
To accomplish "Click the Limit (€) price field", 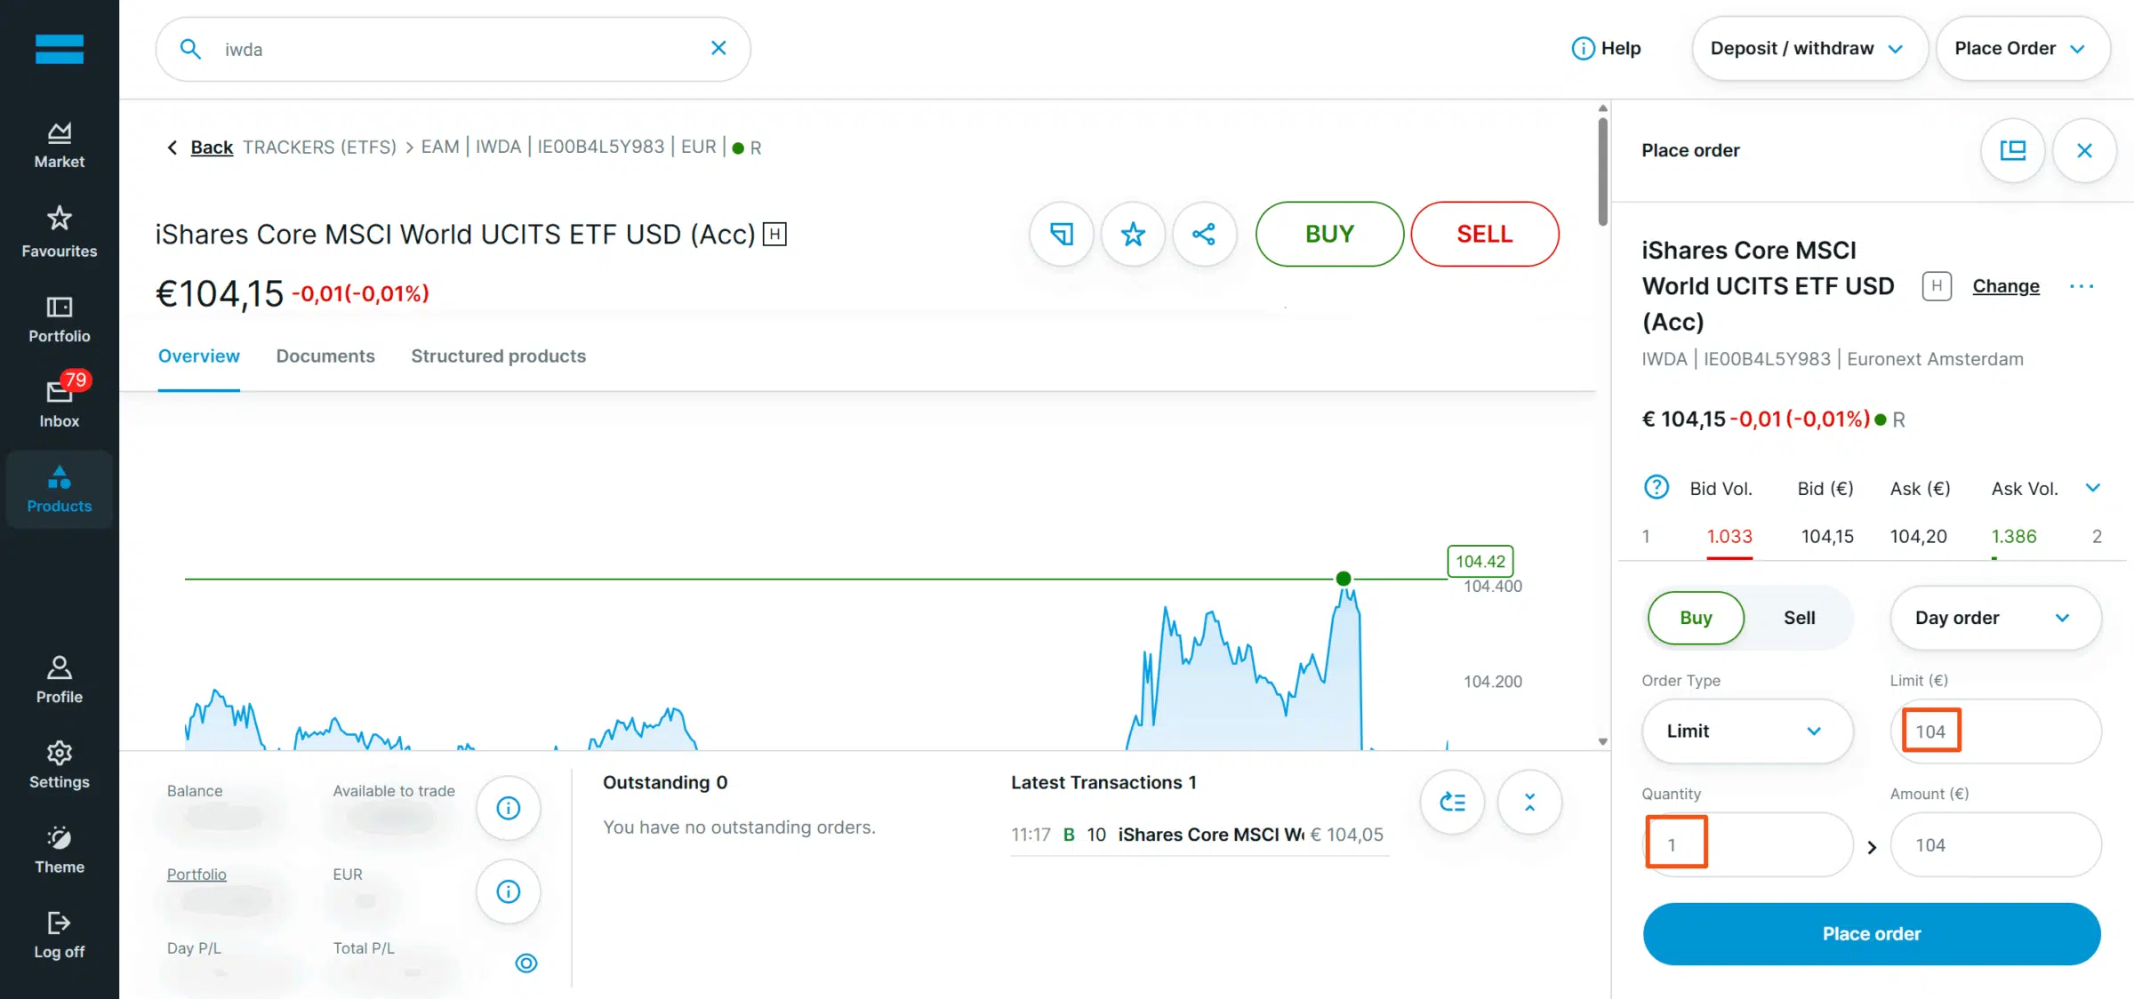I will coord(1995,731).
